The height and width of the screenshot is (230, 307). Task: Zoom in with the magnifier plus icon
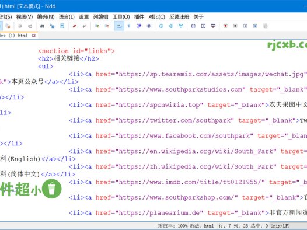(97, 26)
